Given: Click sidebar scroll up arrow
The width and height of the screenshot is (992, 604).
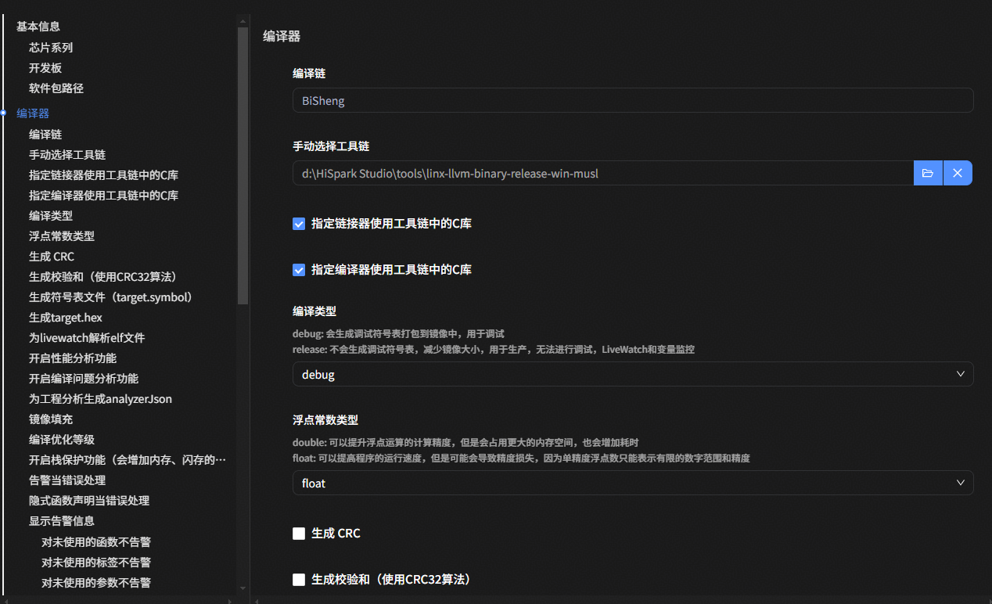Looking at the screenshot, I should point(243,20).
